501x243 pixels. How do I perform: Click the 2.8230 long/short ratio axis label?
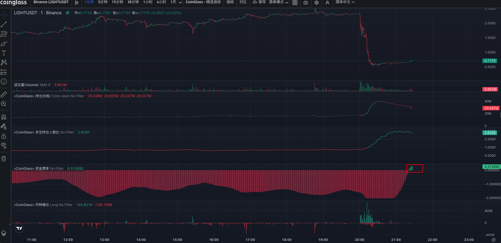click(x=490, y=132)
